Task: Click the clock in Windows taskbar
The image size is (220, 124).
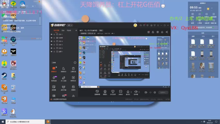Action: pos(210,122)
